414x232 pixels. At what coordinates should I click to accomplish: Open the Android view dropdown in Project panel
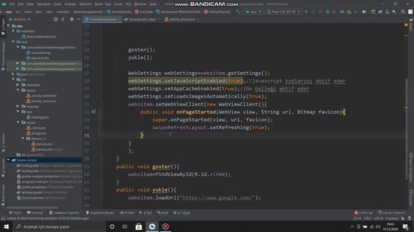19,19
